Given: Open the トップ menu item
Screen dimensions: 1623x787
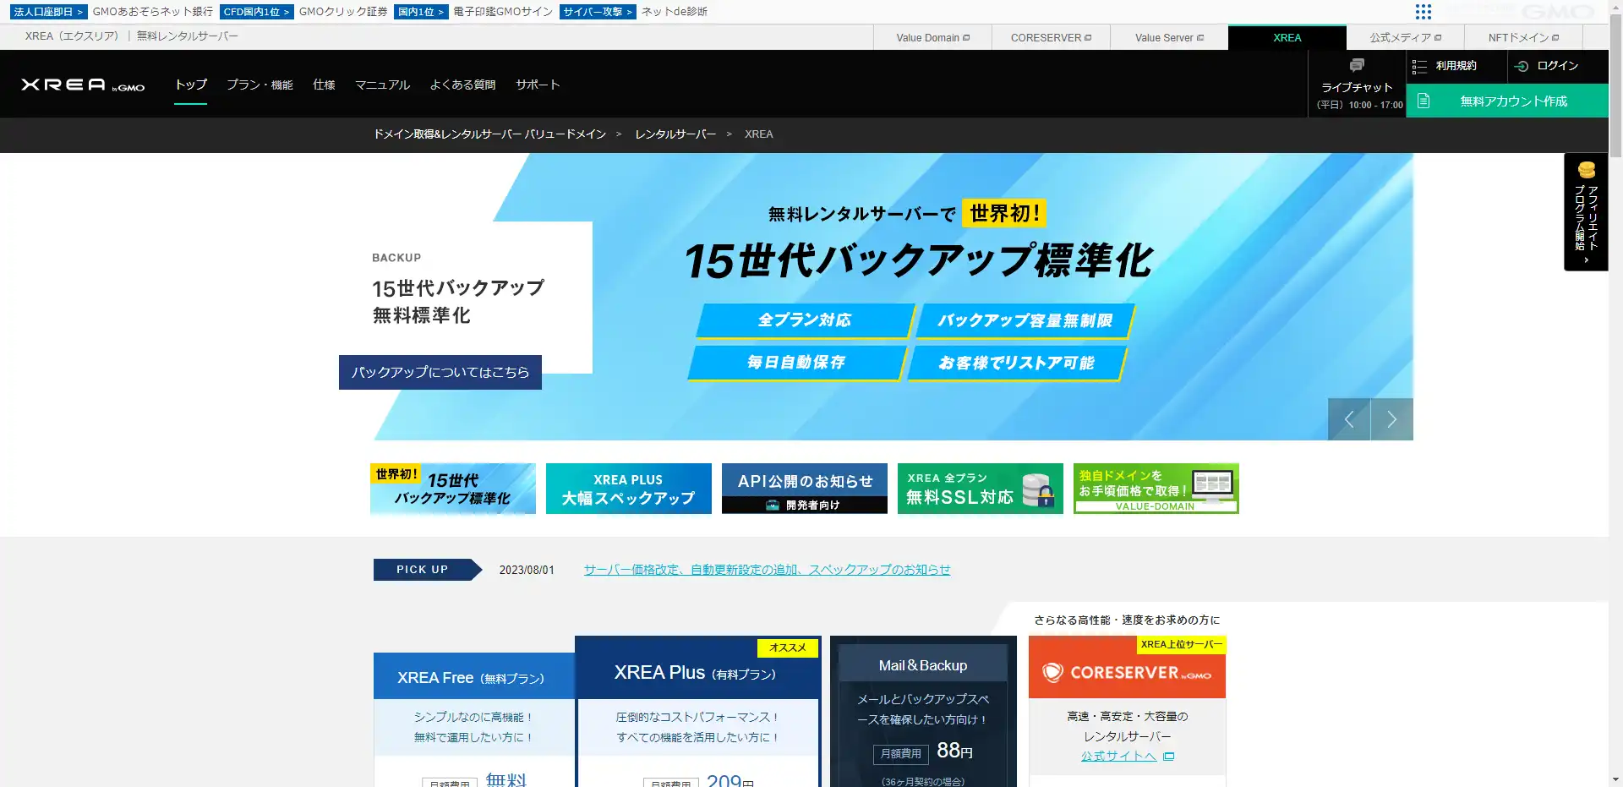Looking at the screenshot, I should coord(191,85).
